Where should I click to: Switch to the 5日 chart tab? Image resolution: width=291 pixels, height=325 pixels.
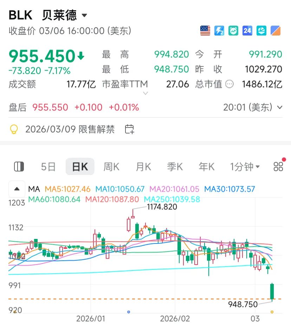48,167
